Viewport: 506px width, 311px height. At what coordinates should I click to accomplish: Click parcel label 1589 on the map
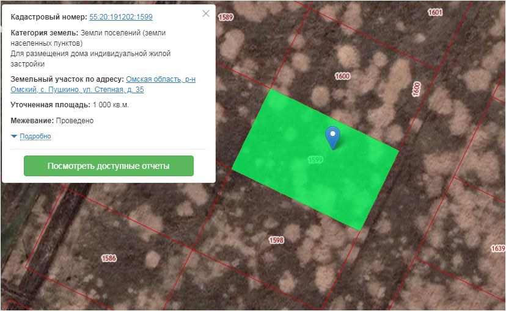click(x=226, y=17)
